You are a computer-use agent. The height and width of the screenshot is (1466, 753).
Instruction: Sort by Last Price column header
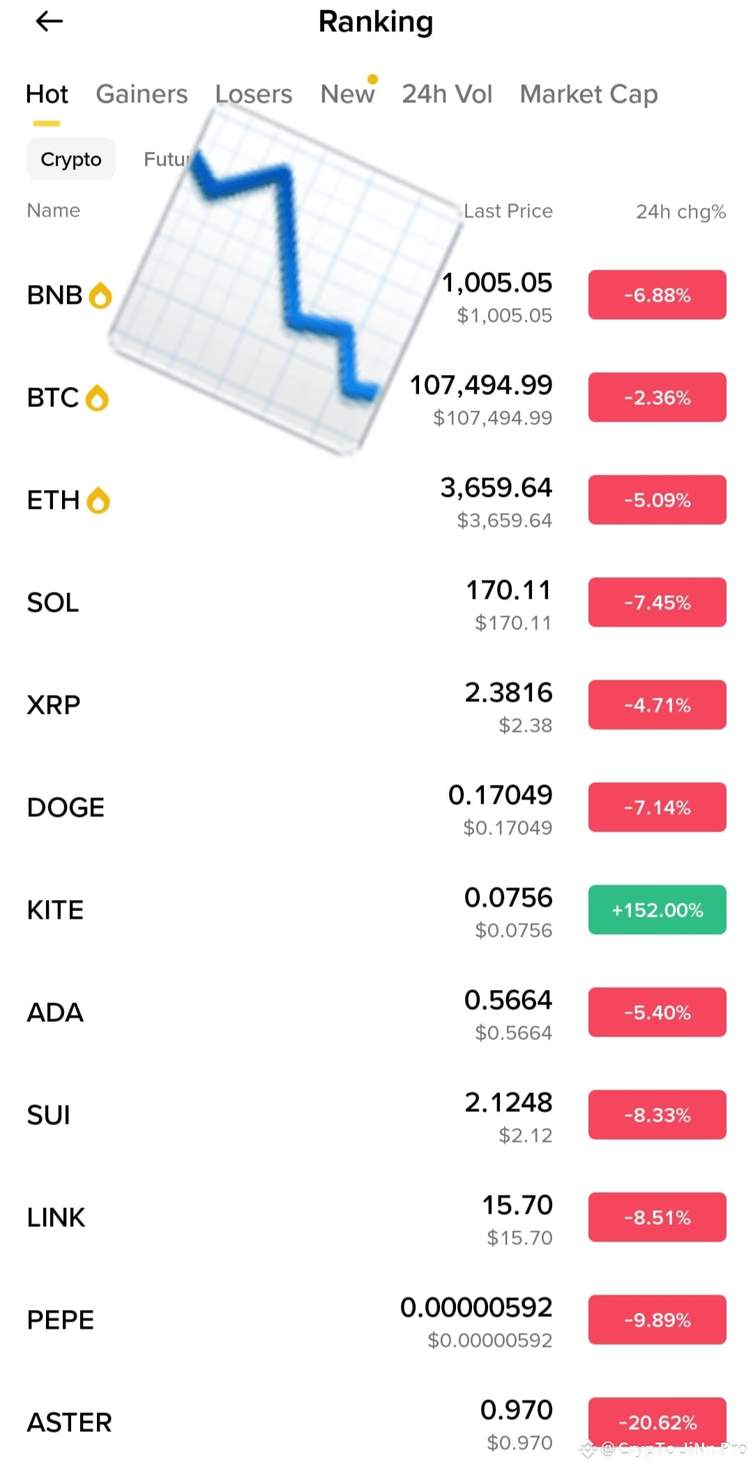[x=508, y=211]
